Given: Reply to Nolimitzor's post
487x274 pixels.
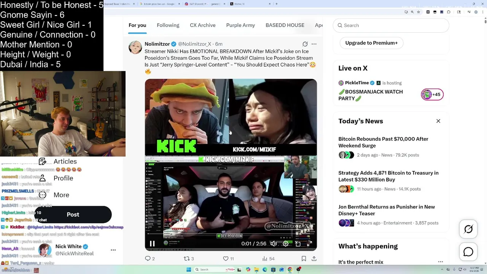Looking at the screenshot, I should (x=150, y=258).
